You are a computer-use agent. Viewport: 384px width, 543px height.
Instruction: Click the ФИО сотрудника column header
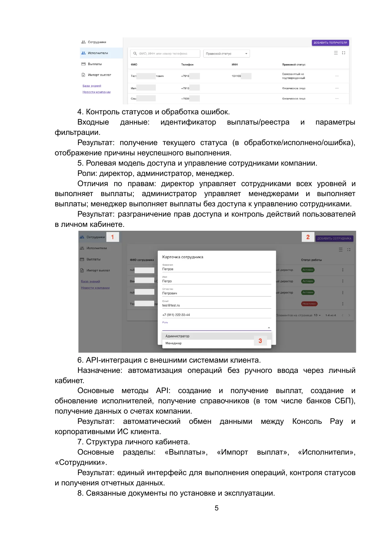(x=142, y=260)
